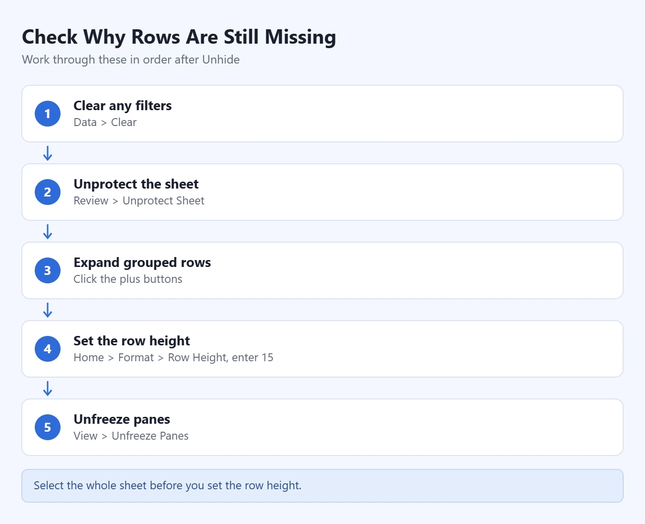Click the 'View > Unfreeze Panes' path text

tap(131, 436)
